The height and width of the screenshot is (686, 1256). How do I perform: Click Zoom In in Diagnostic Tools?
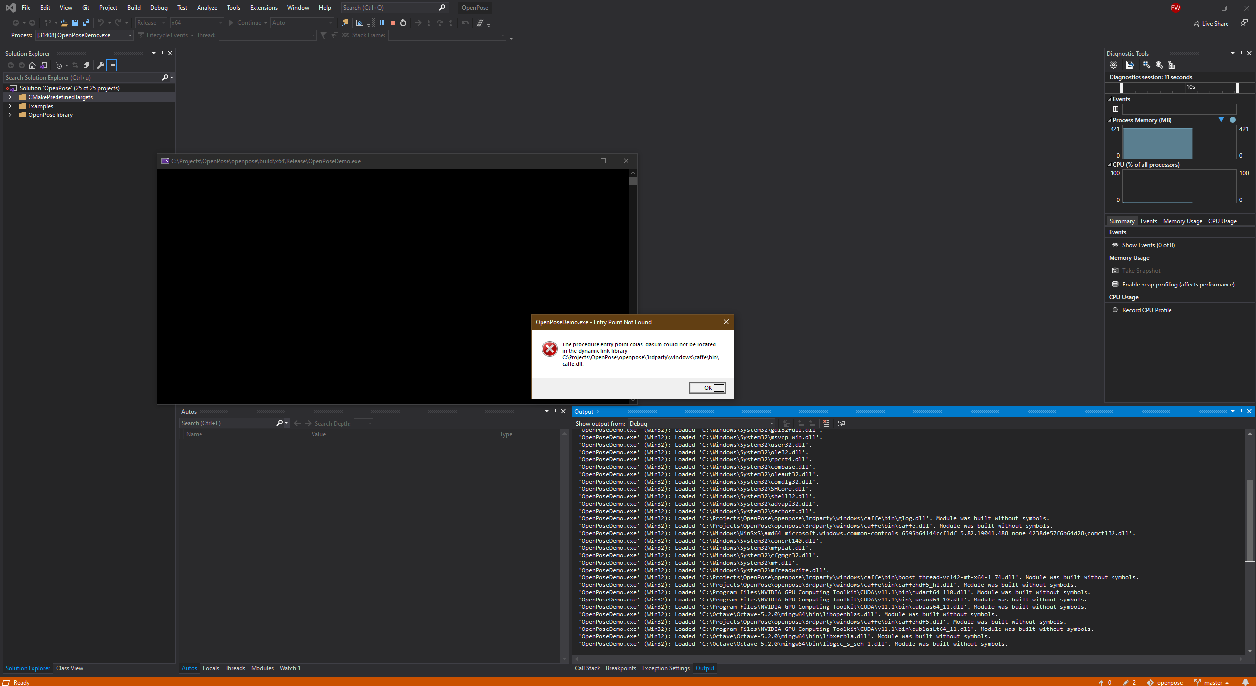(x=1146, y=65)
